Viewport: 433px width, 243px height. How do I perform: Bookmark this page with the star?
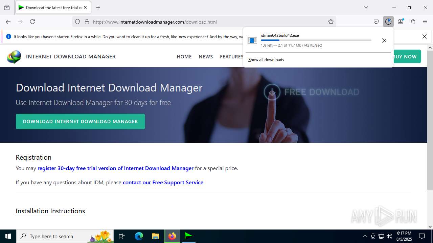[331, 22]
